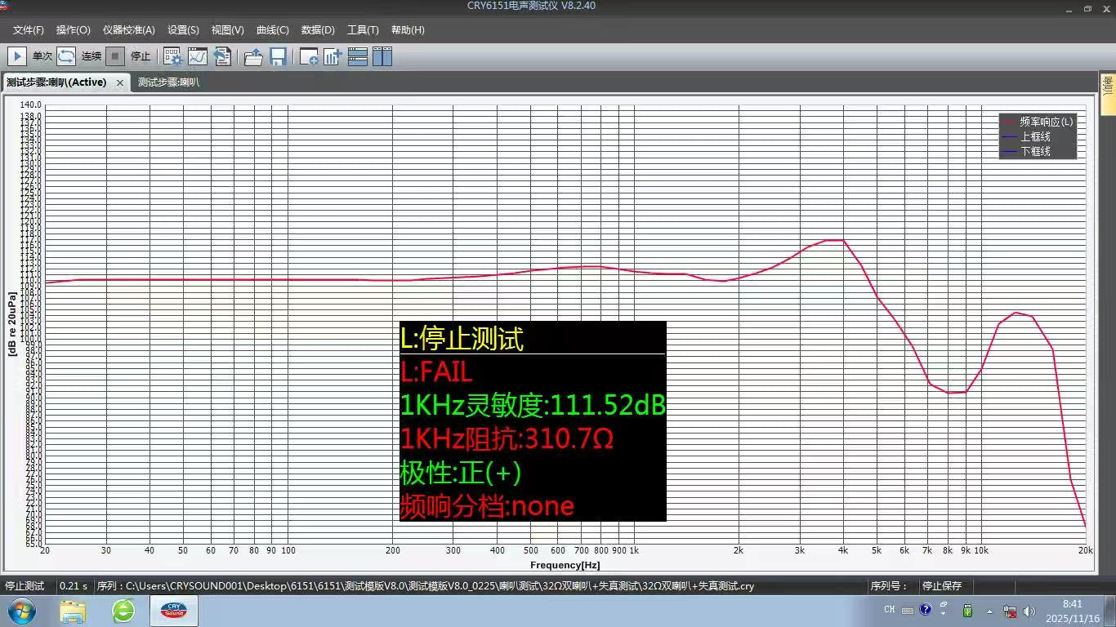Click the new window toolbar icon
1116x627 pixels.
pos(309,56)
